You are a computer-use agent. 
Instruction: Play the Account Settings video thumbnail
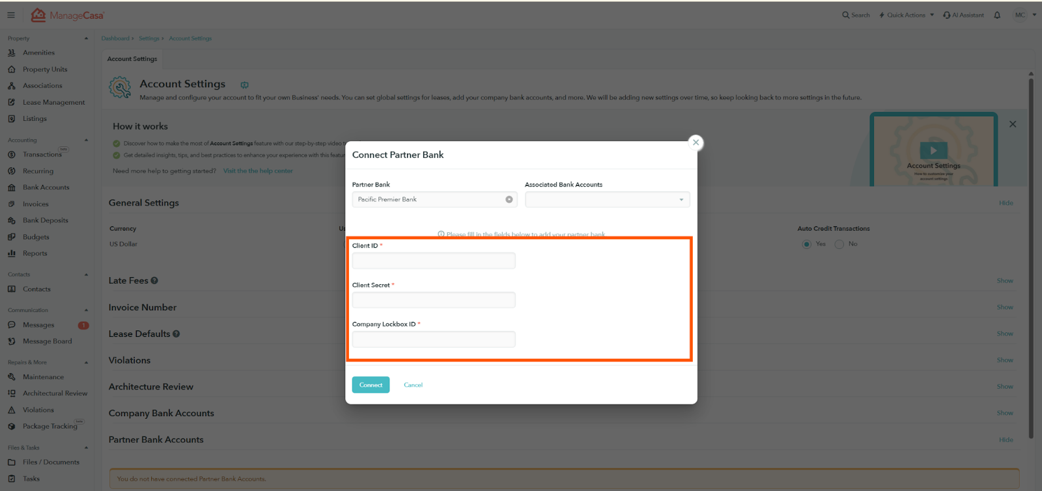pyautogui.click(x=933, y=150)
